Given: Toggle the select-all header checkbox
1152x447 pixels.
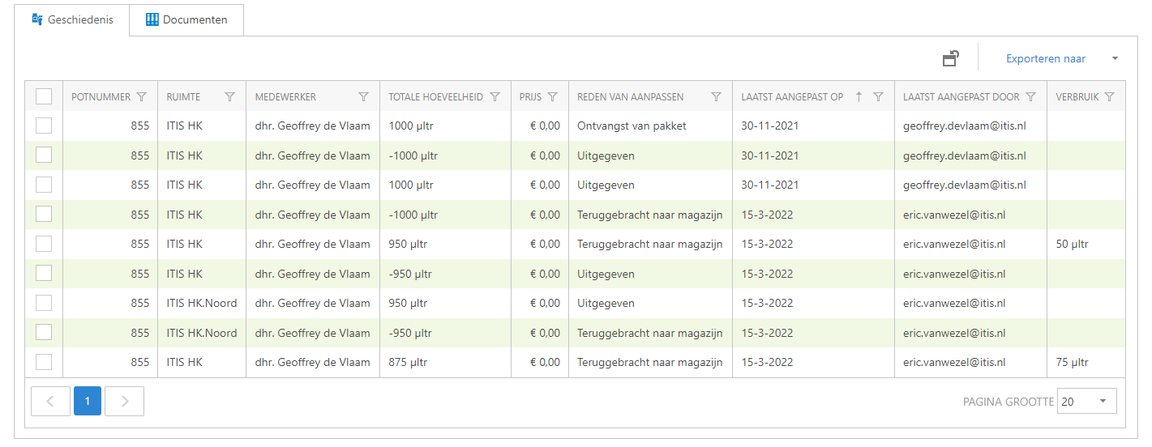Looking at the screenshot, I should tap(44, 97).
